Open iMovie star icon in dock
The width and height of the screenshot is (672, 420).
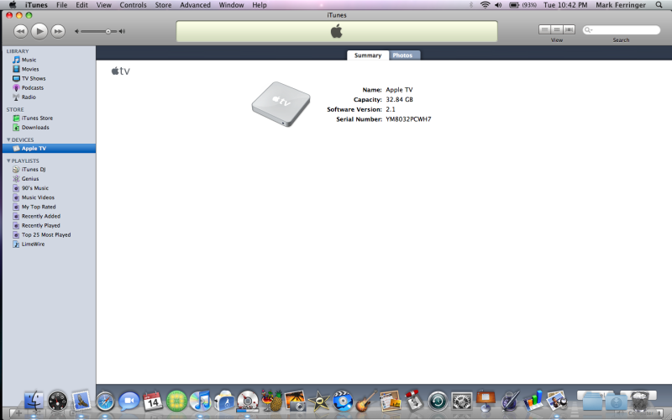coord(319,402)
